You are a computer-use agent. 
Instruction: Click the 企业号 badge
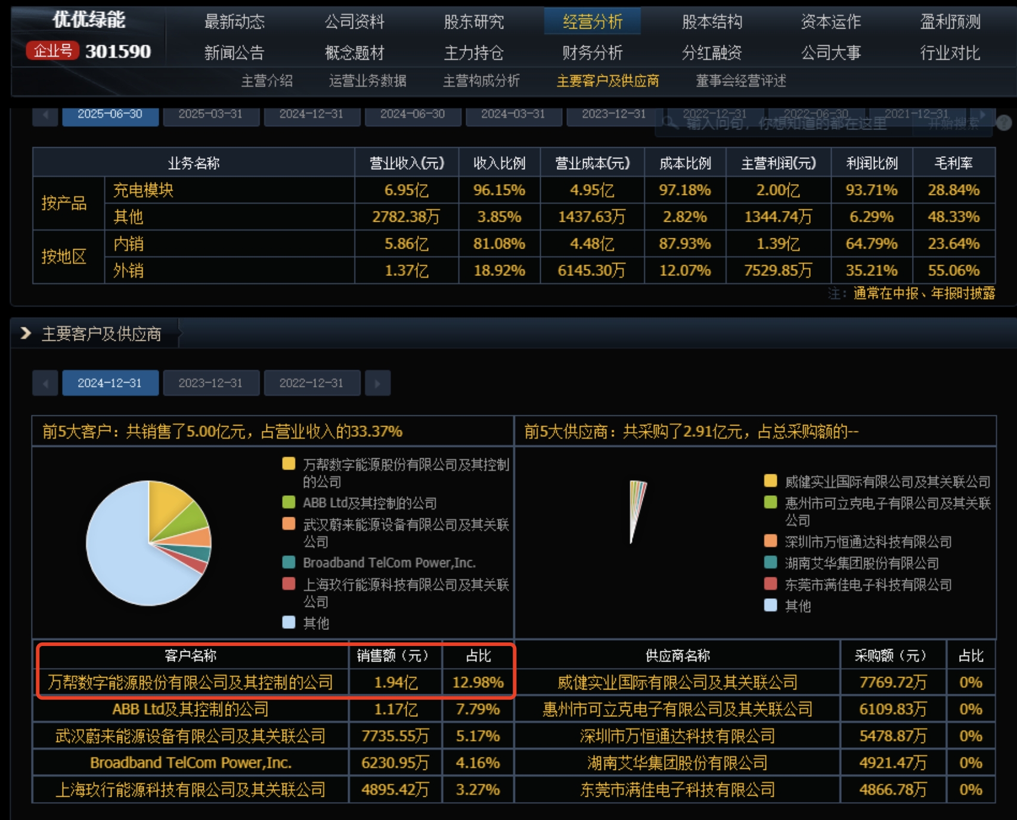pos(52,51)
